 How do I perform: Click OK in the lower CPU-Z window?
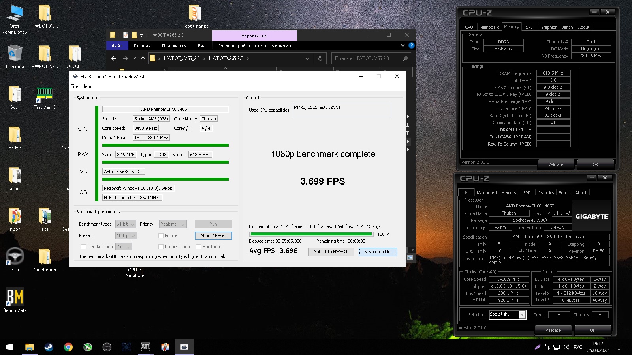(592, 330)
